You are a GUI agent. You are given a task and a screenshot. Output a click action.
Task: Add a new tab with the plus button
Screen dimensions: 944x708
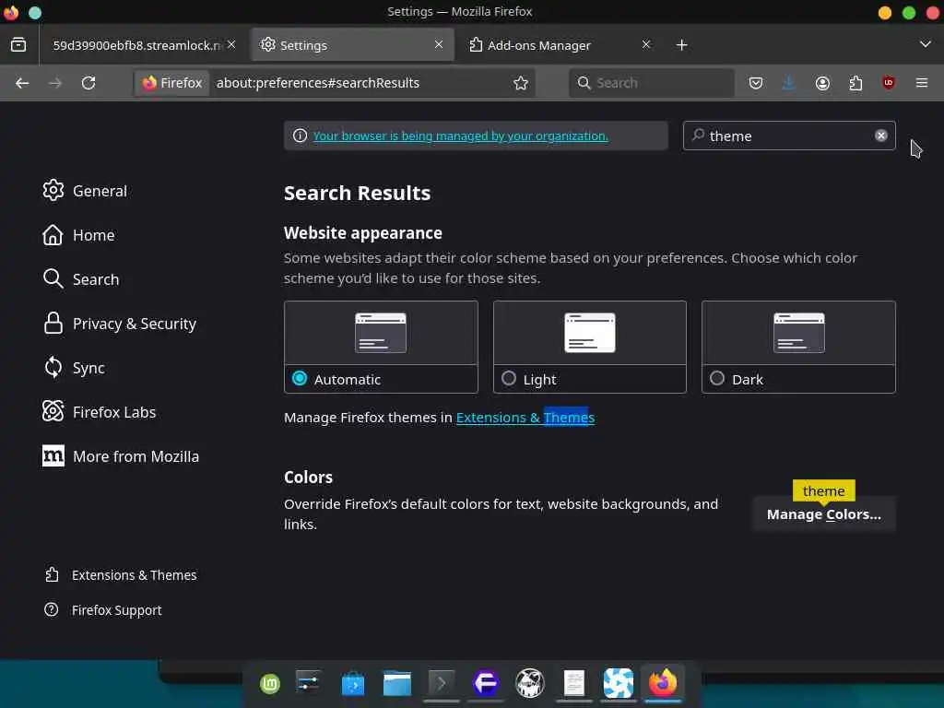click(681, 45)
